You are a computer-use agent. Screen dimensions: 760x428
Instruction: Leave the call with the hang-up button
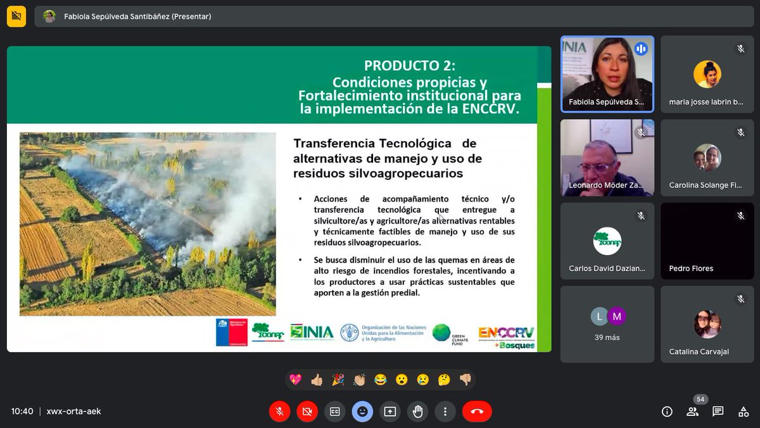click(477, 412)
